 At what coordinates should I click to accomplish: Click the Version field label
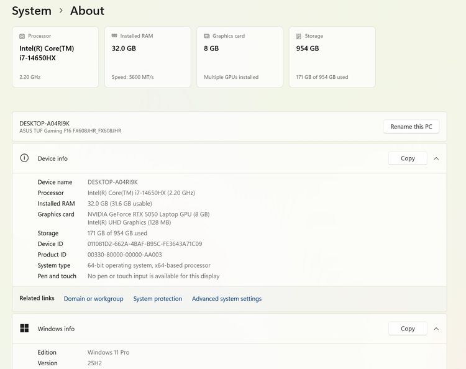(x=48, y=363)
